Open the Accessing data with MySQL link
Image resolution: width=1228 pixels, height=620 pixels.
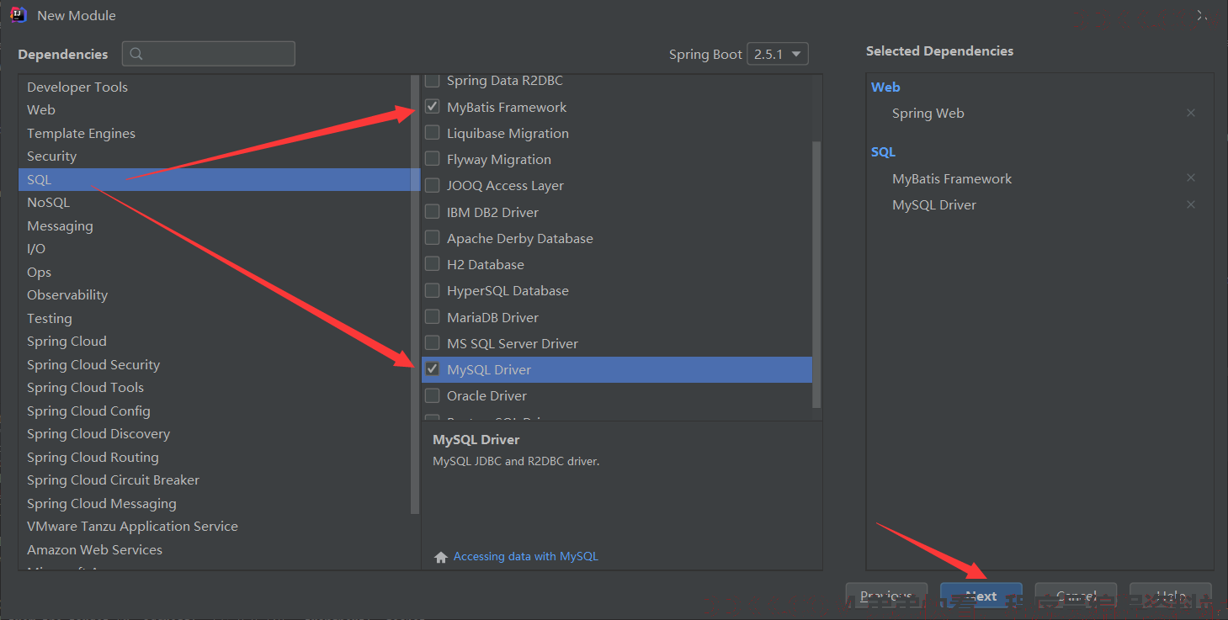pos(525,556)
